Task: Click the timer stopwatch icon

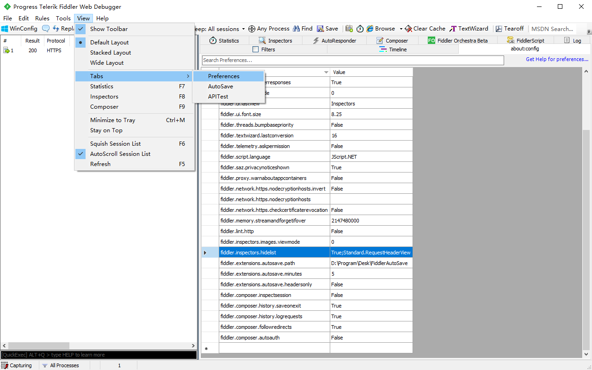Action: click(x=360, y=29)
